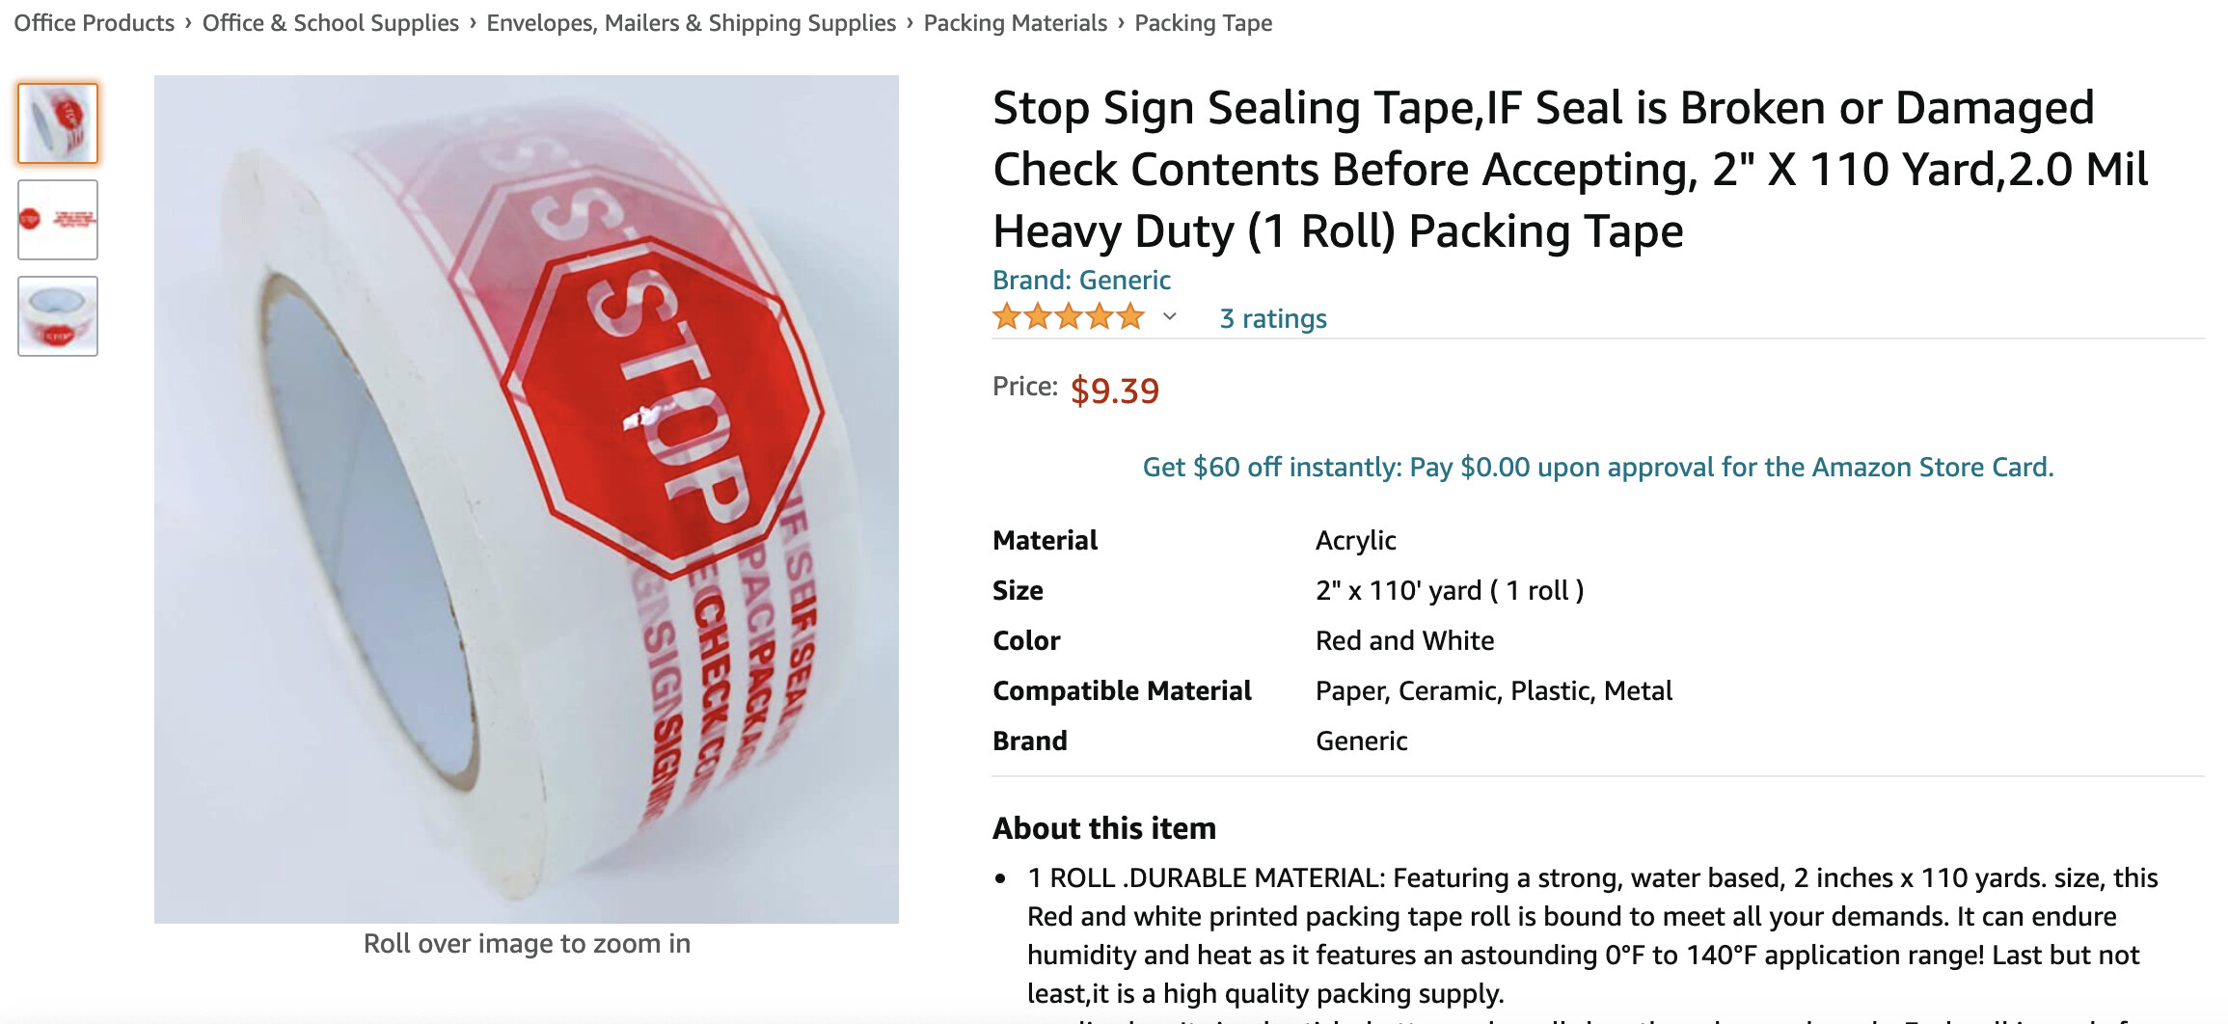Click the product title text
Viewport: 2228px width, 1024px height.
(1570, 169)
